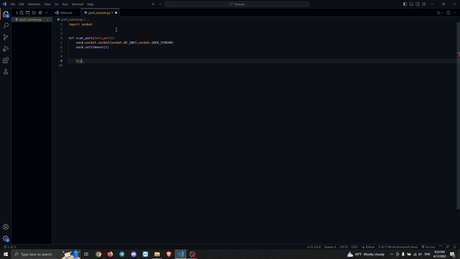Open the customize layout control
The image size is (460, 259).
tap(424, 4)
